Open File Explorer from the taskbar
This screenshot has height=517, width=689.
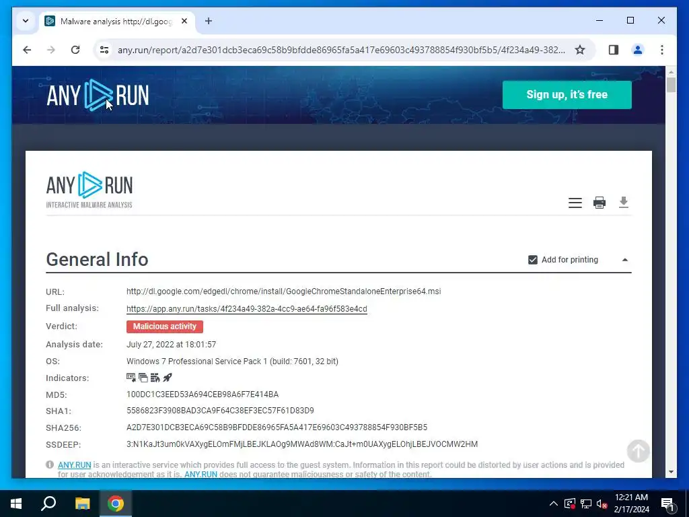[x=82, y=504]
